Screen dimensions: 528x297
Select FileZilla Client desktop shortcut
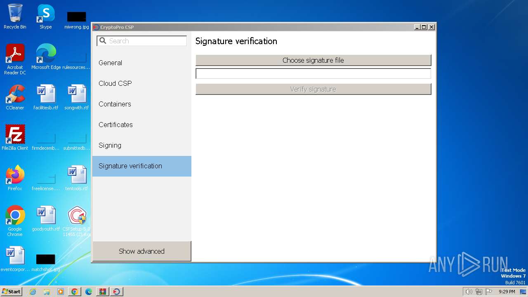coord(15,138)
